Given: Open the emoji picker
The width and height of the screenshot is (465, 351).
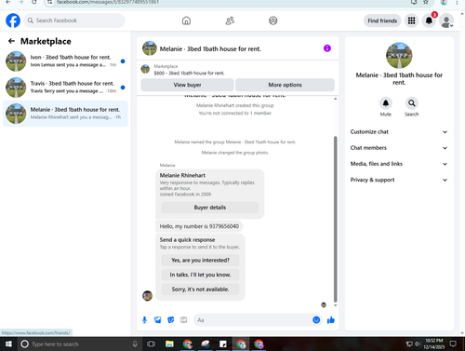Looking at the screenshot, I should click(316, 320).
